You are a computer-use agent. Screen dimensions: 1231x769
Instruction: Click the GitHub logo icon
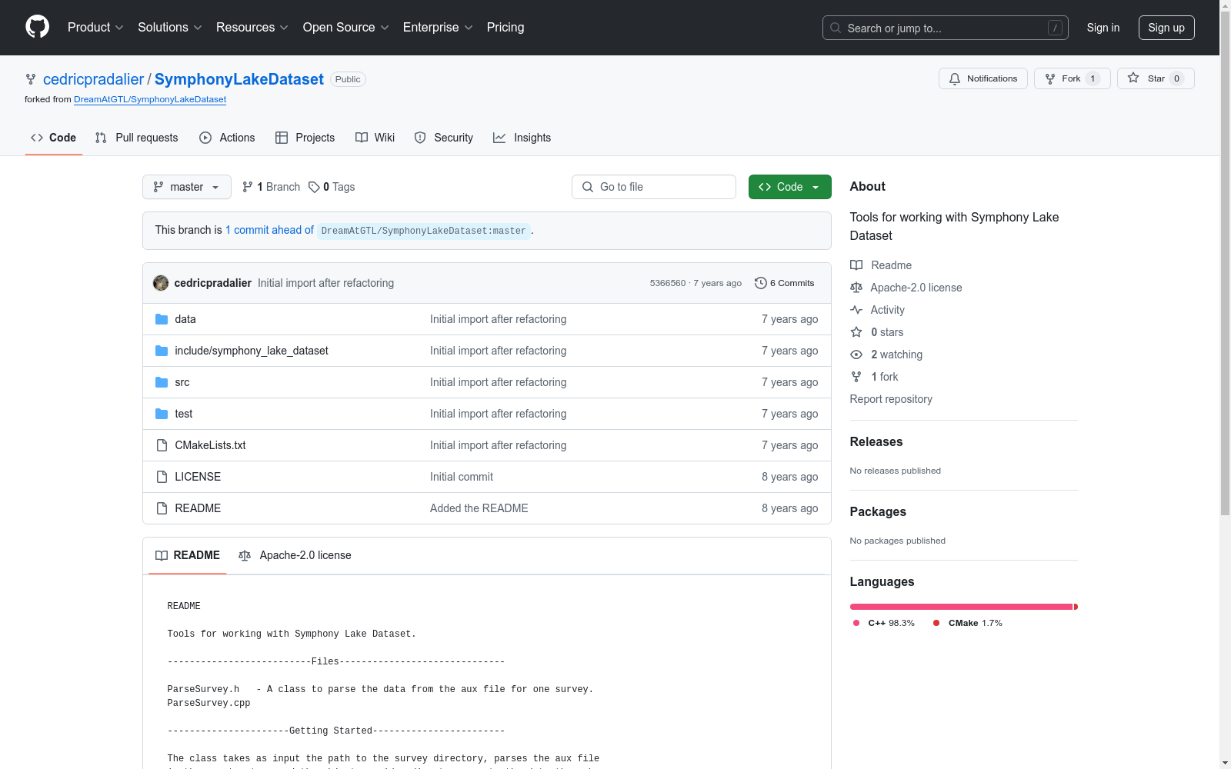pos(37,27)
